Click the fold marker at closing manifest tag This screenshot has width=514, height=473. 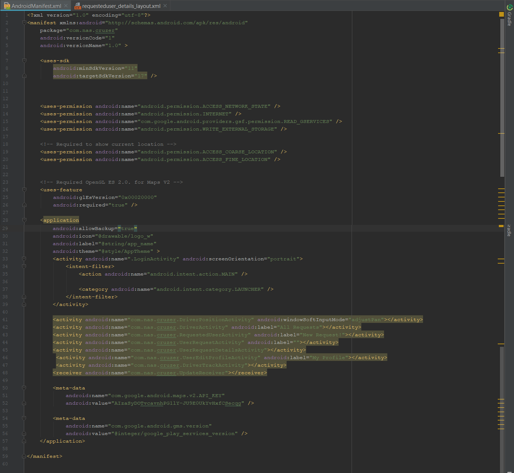(24, 456)
